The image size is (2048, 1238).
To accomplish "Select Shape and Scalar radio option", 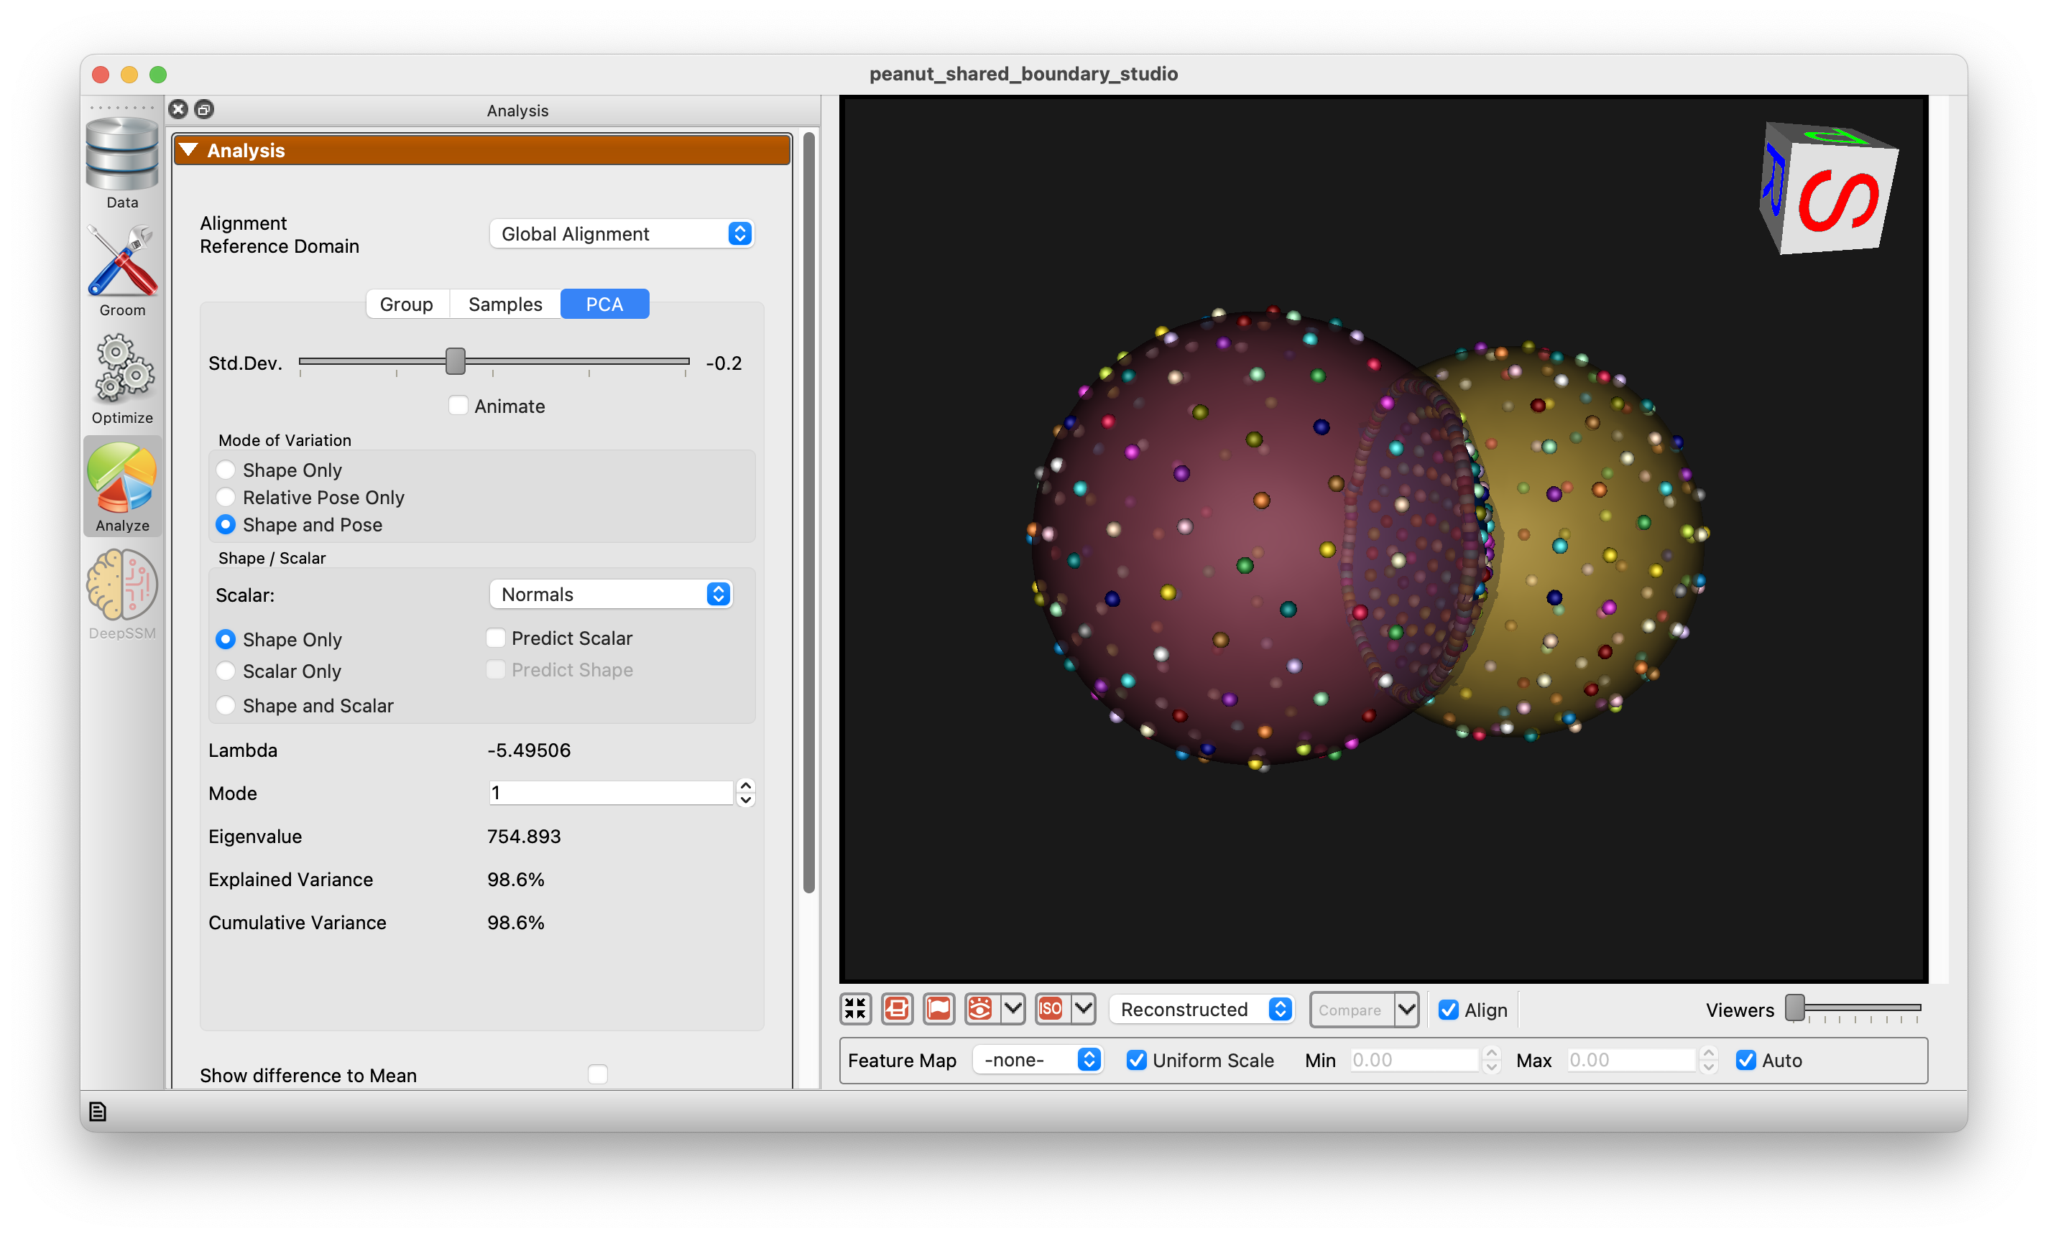I will tap(225, 705).
